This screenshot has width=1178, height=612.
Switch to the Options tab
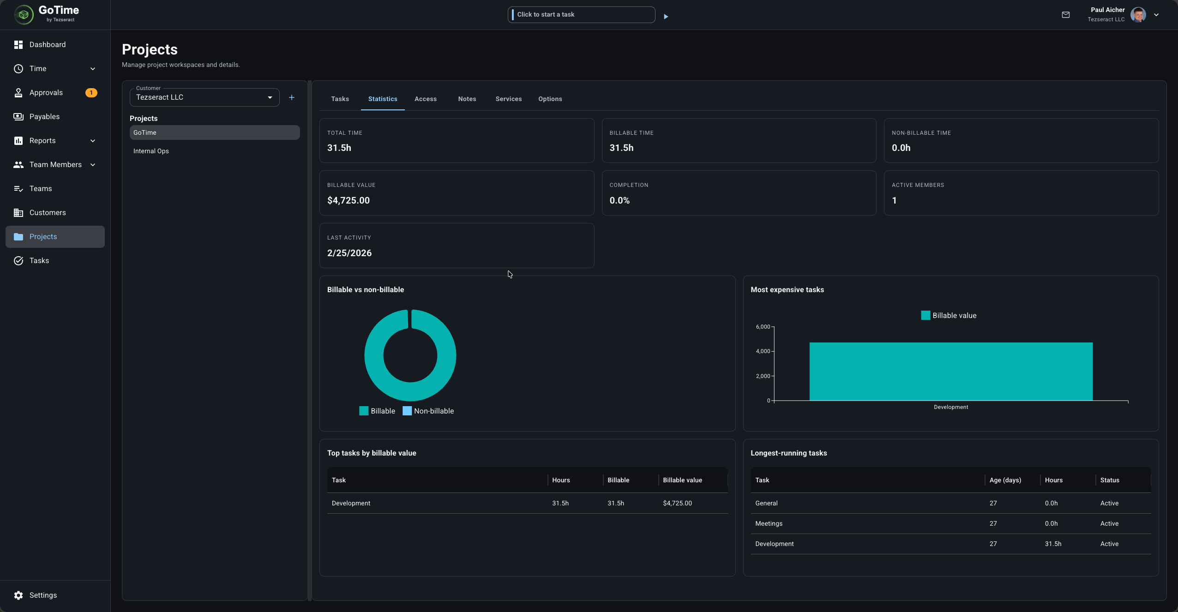point(550,99)
